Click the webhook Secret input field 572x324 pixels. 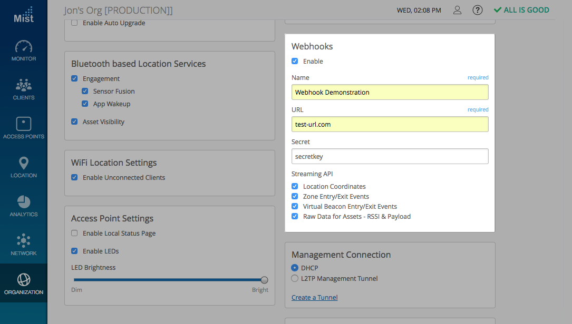(x=390, y=156)
